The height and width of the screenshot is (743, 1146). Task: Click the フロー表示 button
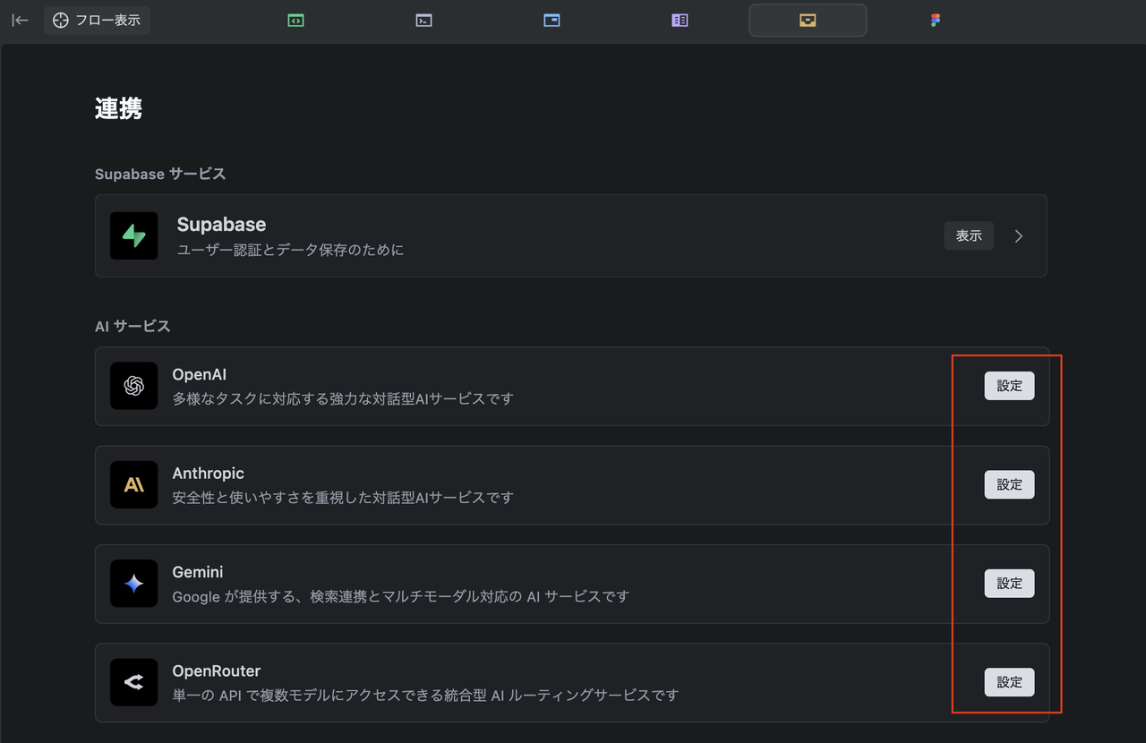click(x=97, y=20)
